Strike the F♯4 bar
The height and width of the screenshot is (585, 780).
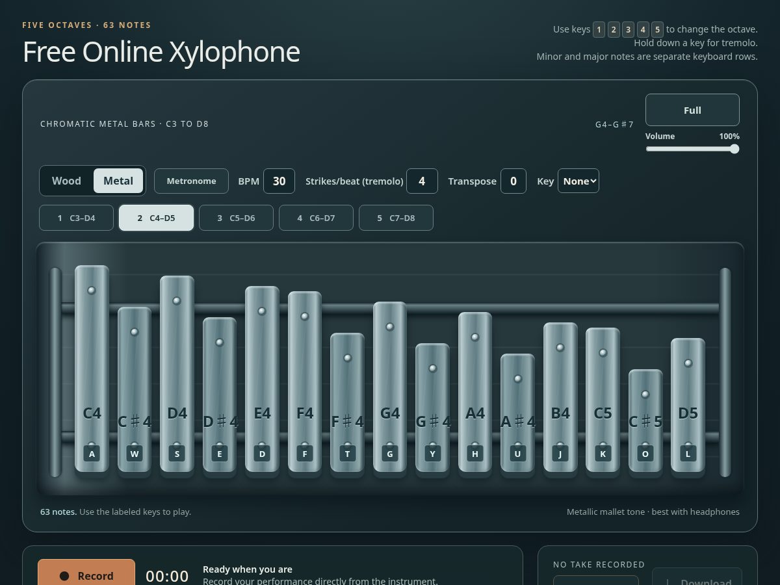tap(347, 402)
